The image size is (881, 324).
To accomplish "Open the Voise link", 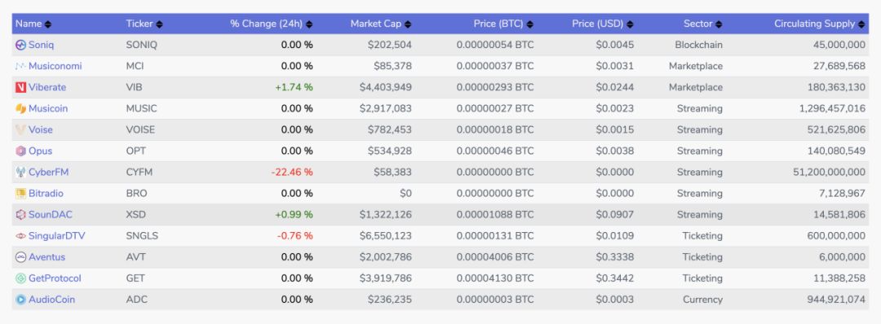I will pyautogui.click(x=41, y=130).
